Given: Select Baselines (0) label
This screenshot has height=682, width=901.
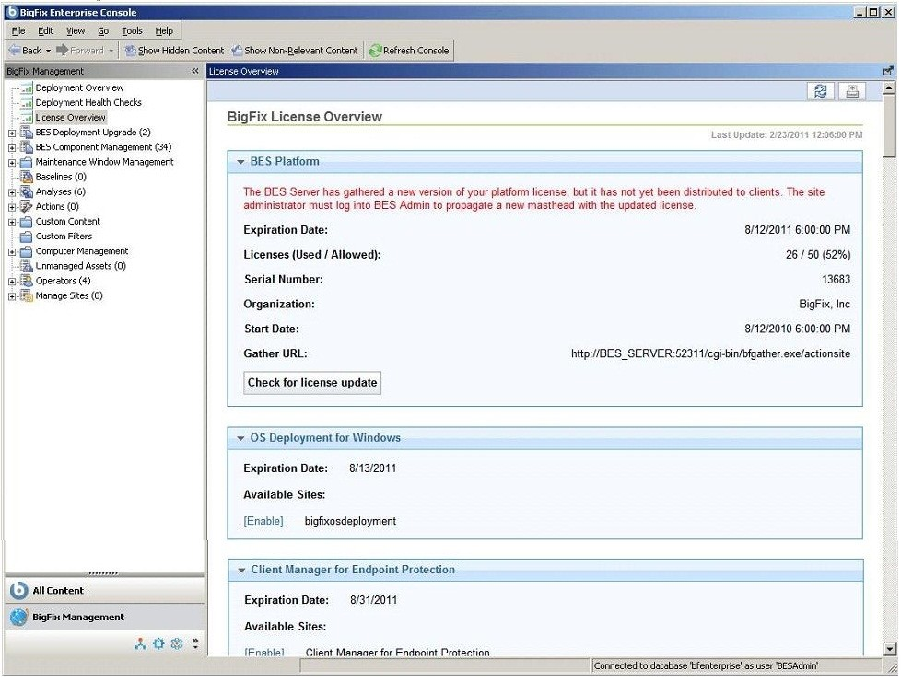Looking at the screenshot, I should 61,177.
